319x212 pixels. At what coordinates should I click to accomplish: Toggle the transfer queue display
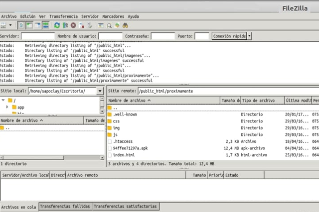pyautogui.click(x=46, y=25)
